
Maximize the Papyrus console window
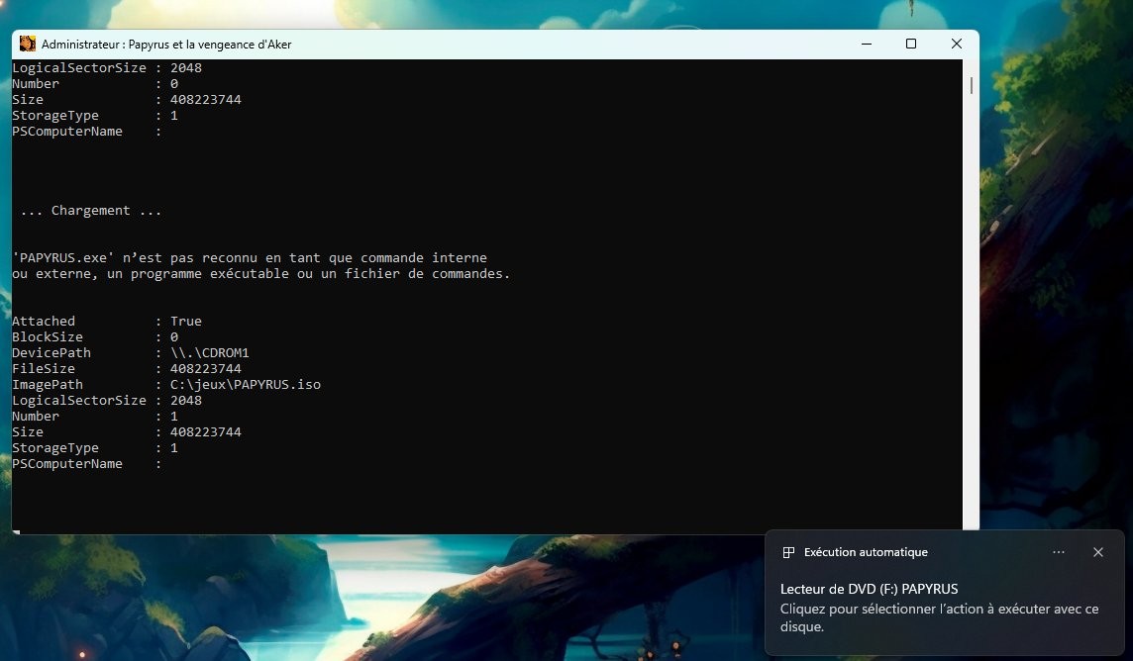click(911, 44)
